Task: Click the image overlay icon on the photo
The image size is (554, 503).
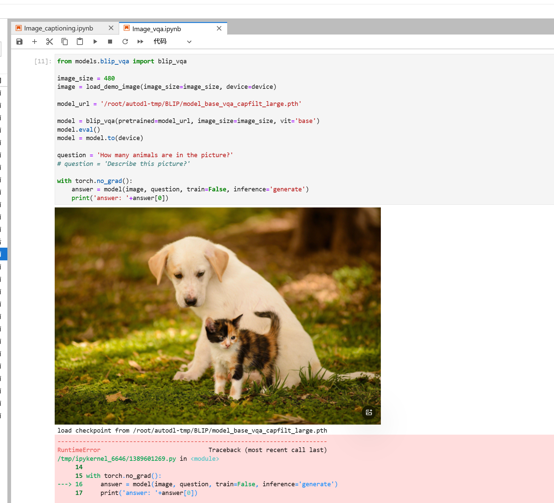Action: 369,412
